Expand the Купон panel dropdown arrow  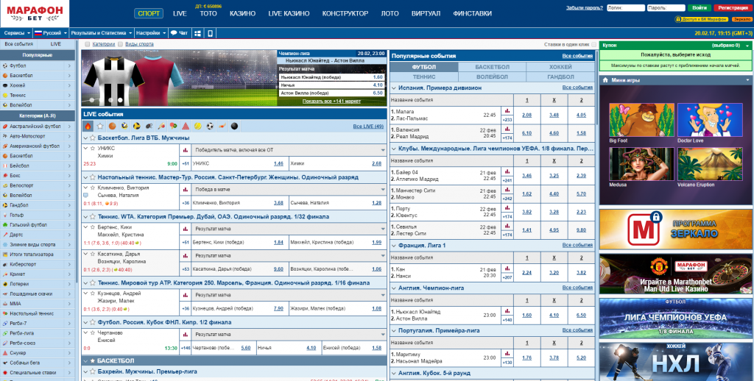(747, 45)
